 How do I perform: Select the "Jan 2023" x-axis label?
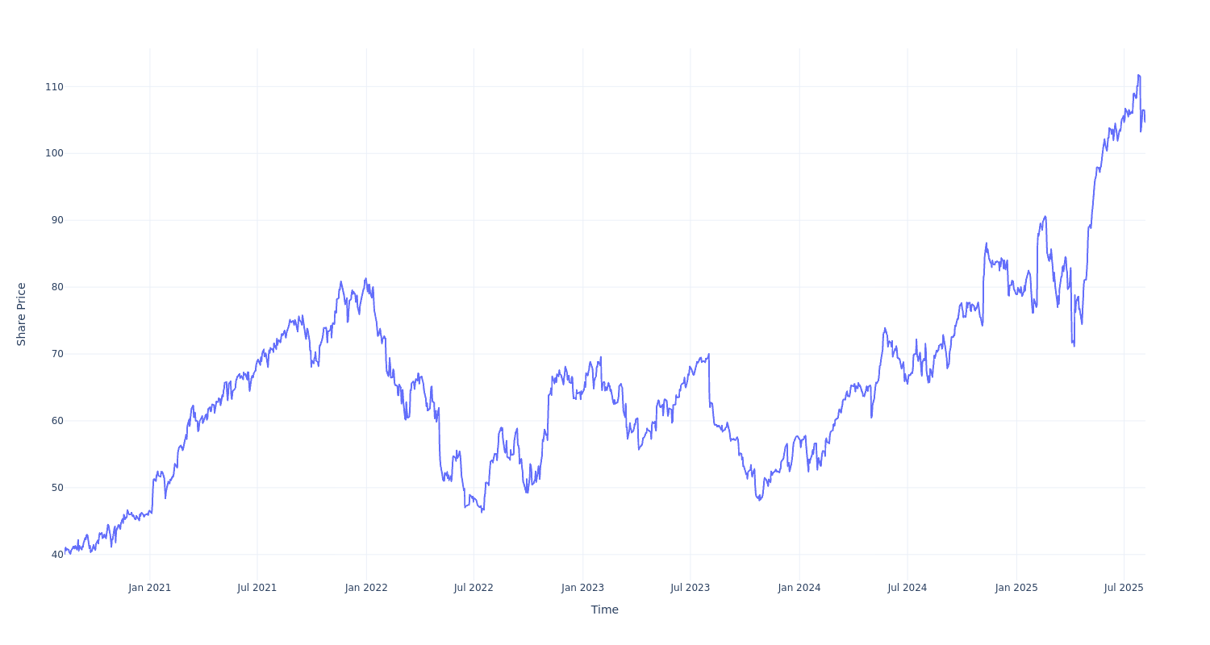(582, 588)
